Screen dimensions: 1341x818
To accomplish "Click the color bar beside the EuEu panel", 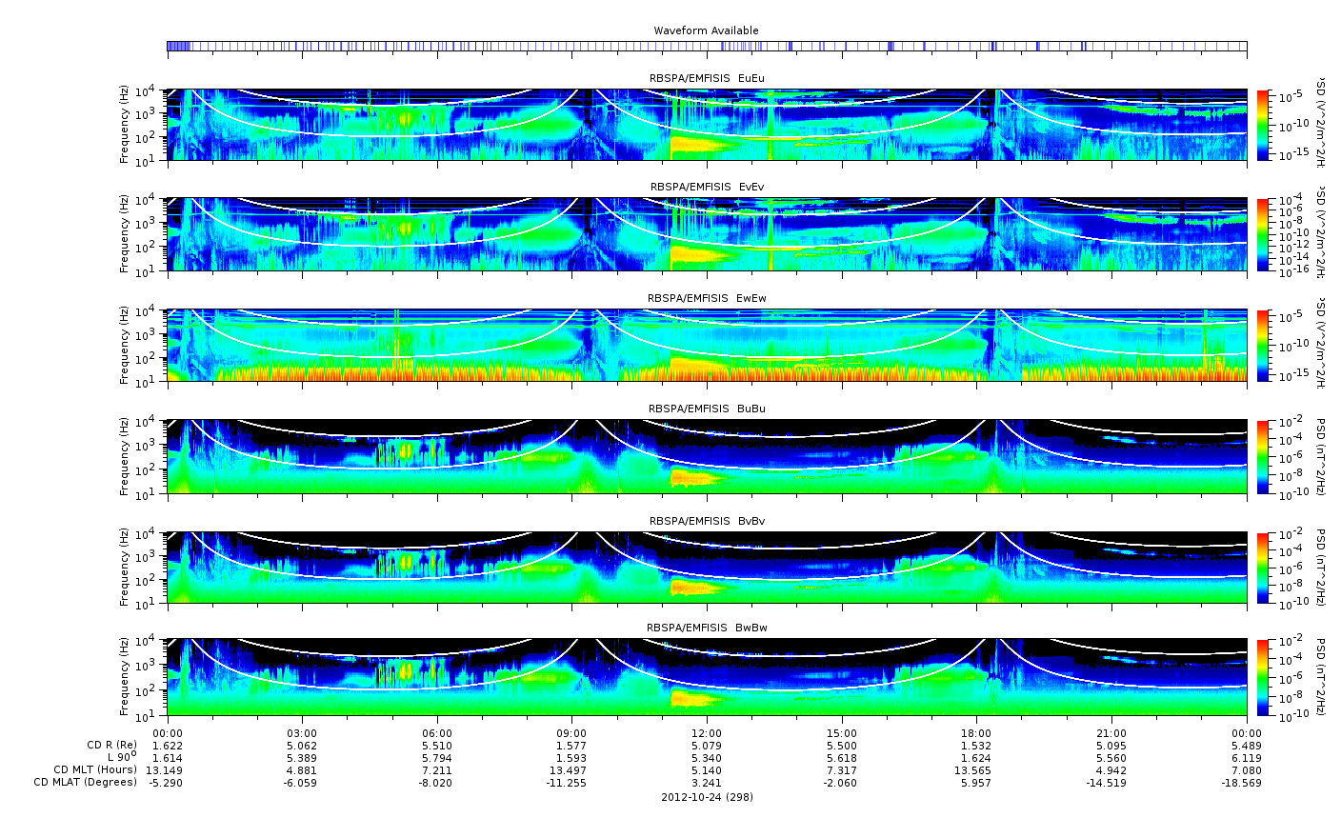I will [x=1263, y=125].
